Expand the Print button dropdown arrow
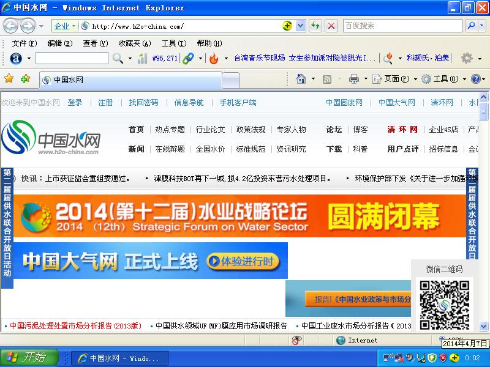490x367 pixels. (366, 79)
